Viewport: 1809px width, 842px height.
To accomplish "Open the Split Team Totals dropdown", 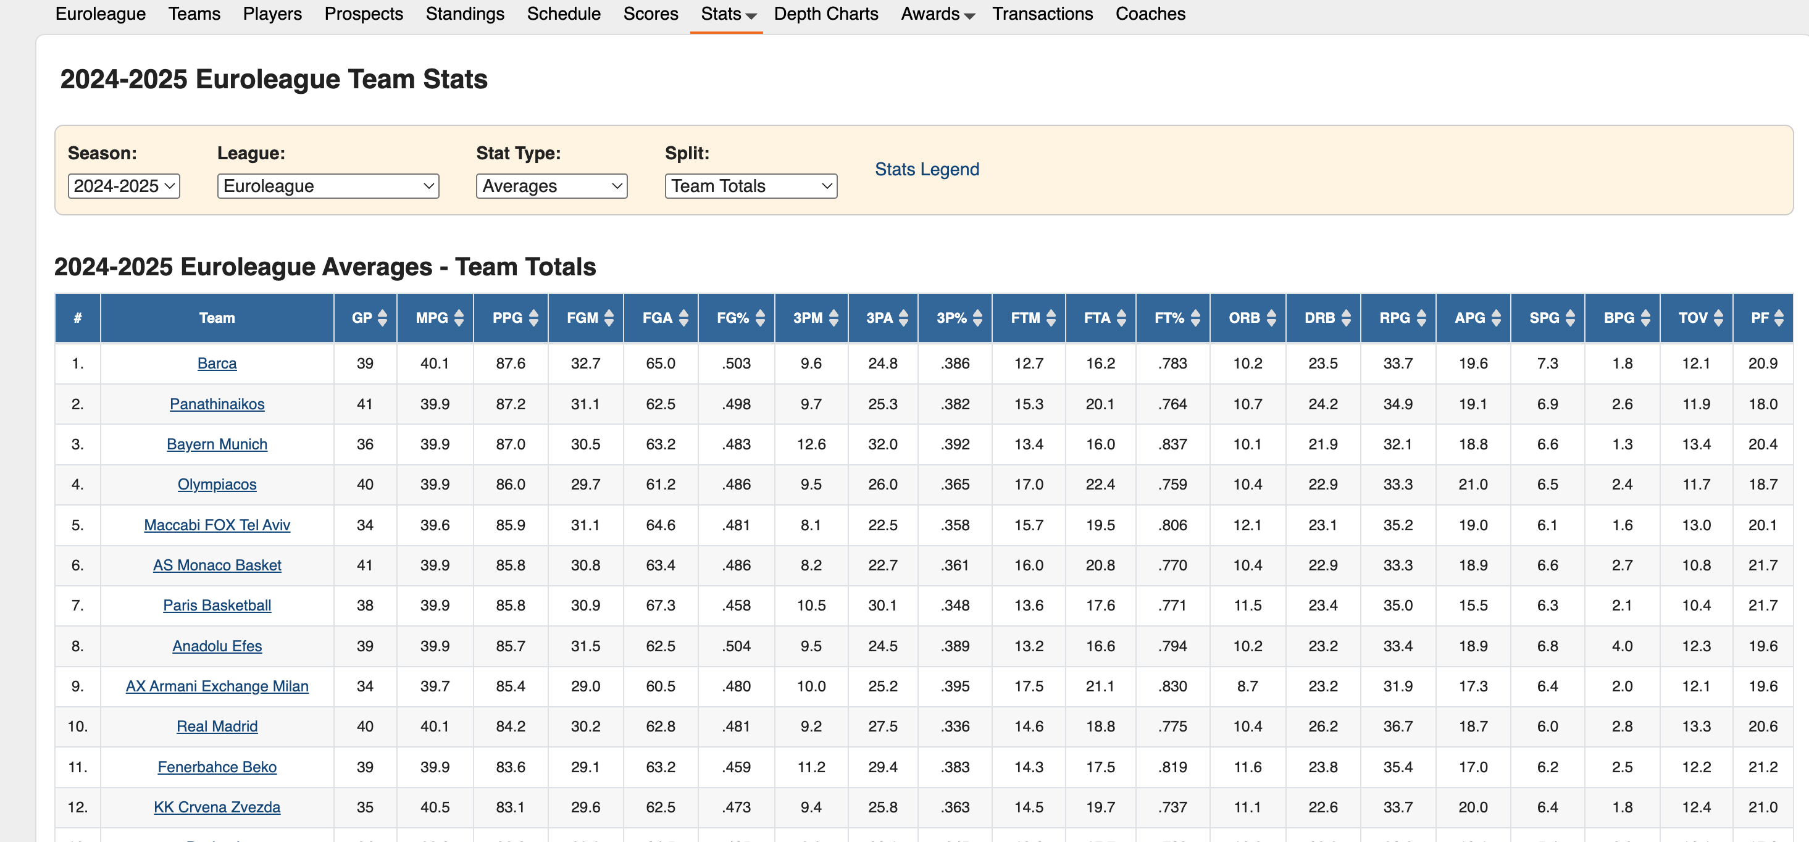I will coord(751,186).
